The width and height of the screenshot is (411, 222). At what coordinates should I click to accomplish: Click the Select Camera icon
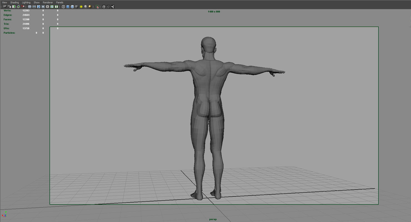coord(5,7)
